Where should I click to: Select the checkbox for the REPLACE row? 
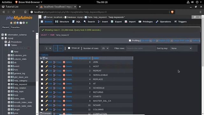pyautogui.click(x=42, y=79)
